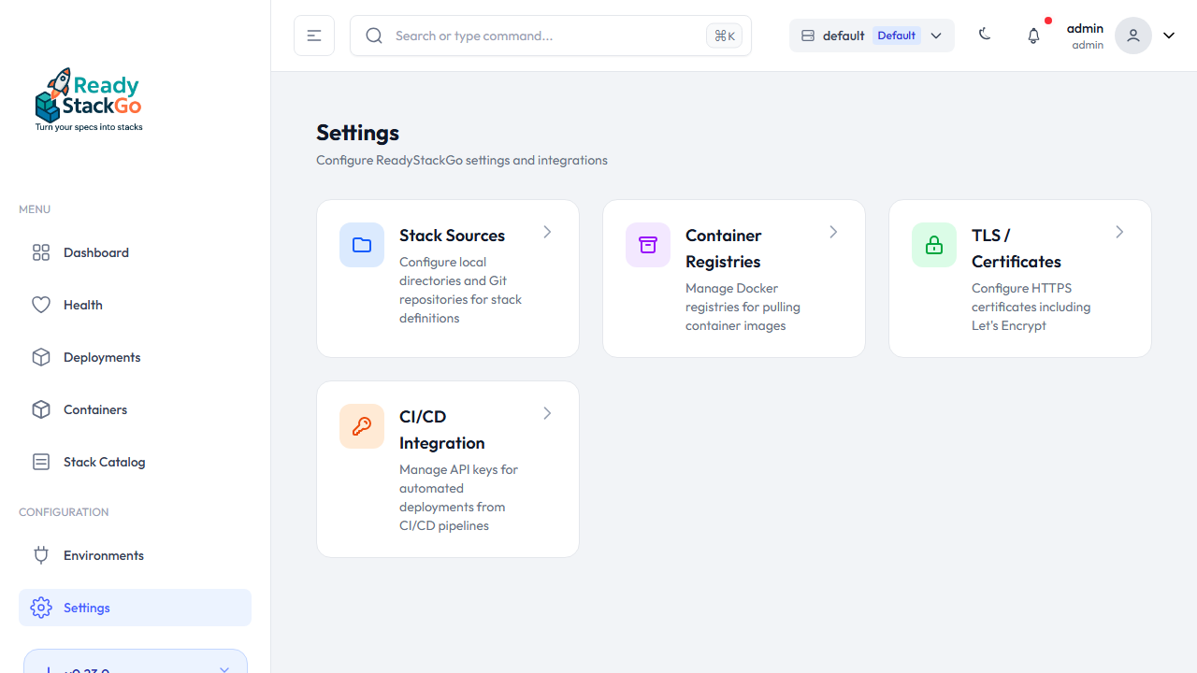The width and height of the screenshot is (1197, 673).
Task: Click the Health heart icon in sidebar
Action: 41,304
